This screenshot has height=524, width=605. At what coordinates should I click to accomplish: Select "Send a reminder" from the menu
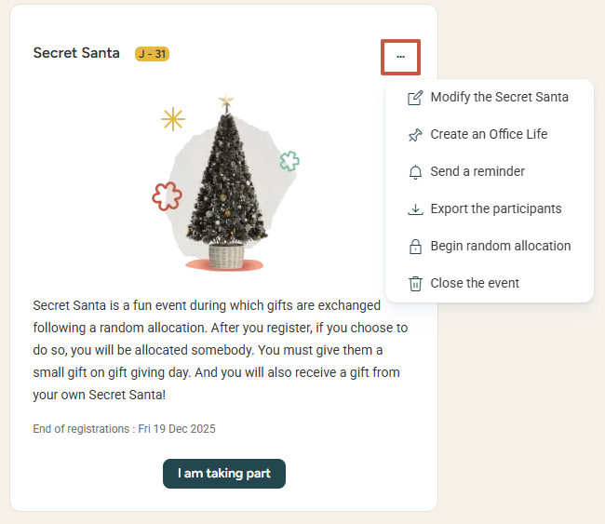click(477, 171)
